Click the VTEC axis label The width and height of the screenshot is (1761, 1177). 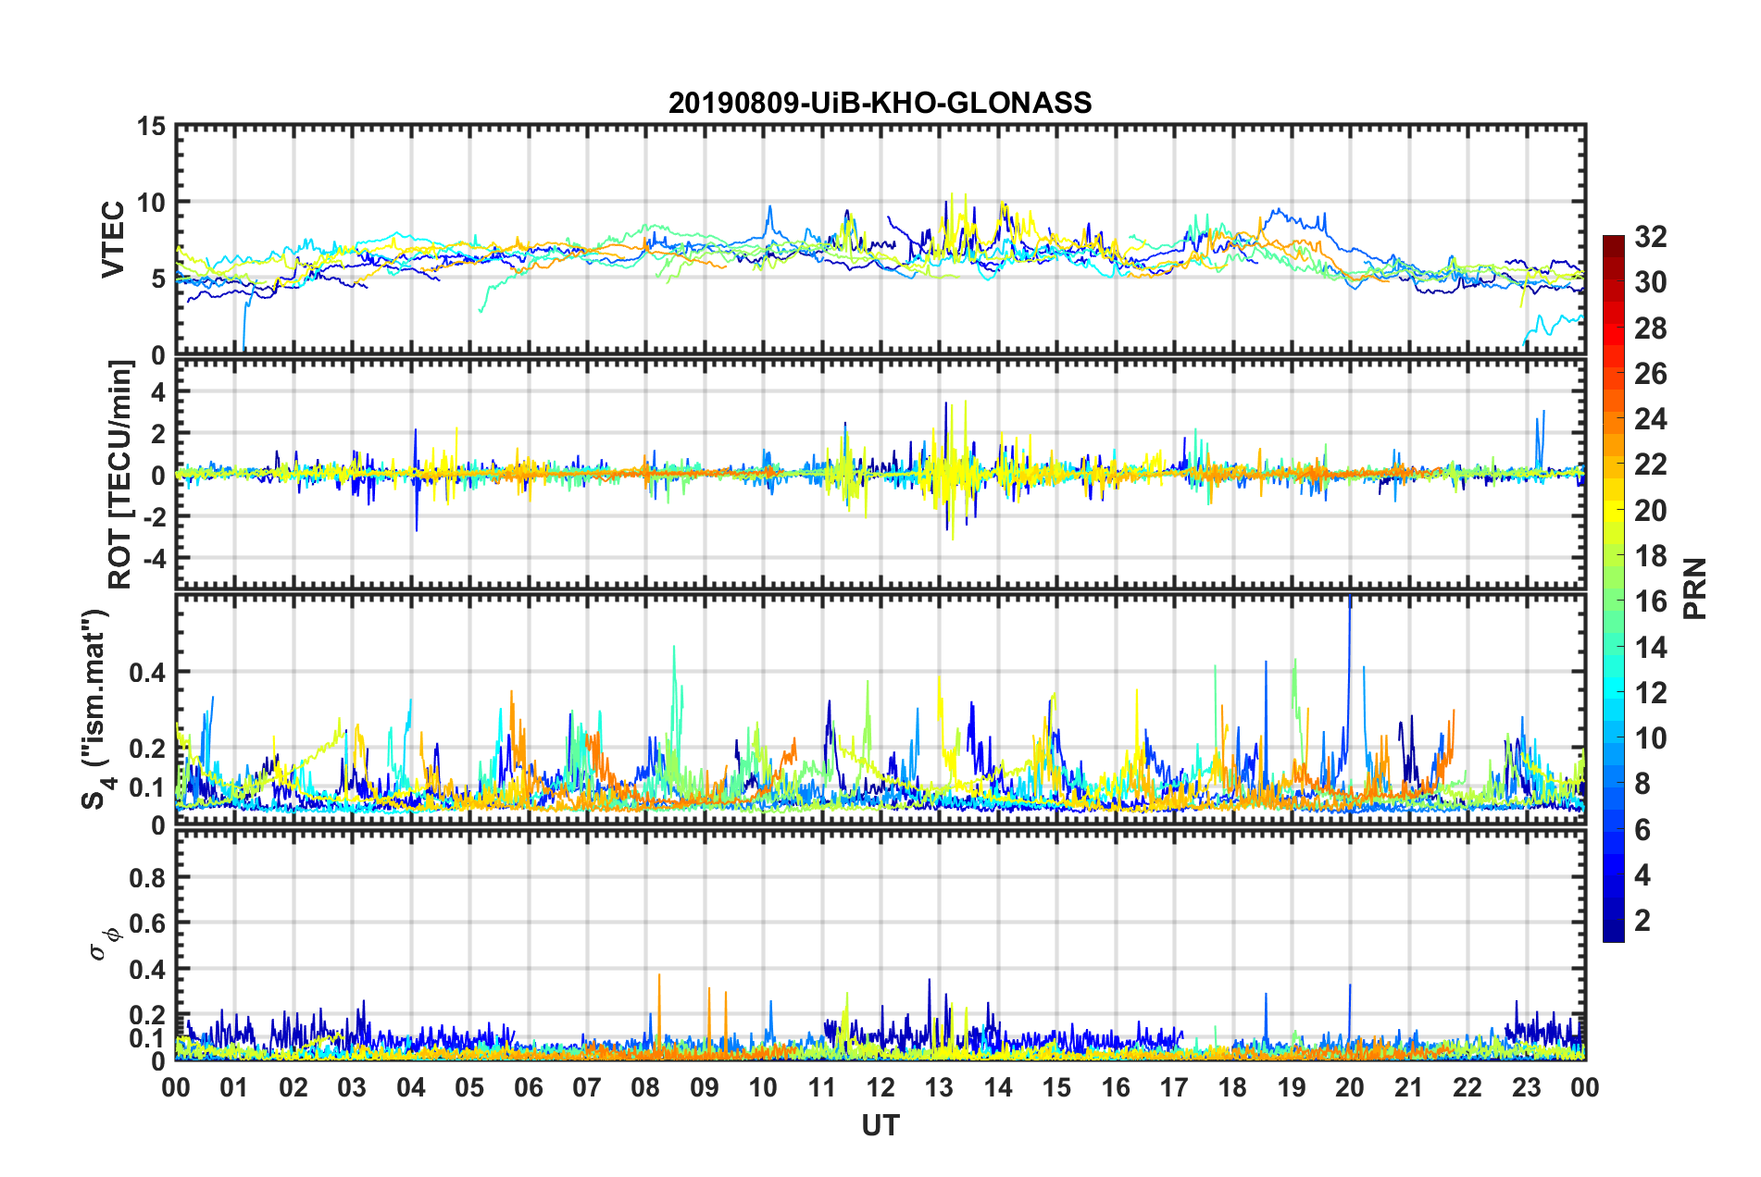(x=112, y=239)
